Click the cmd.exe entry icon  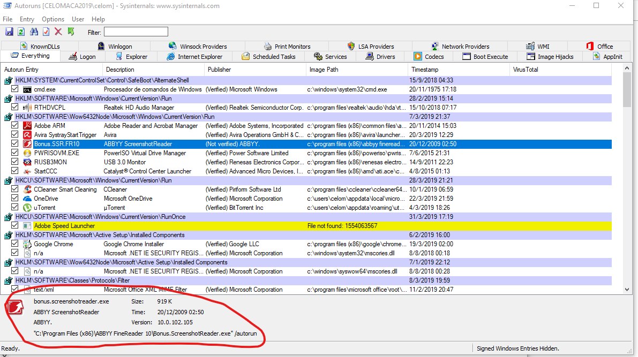(27, 89)
